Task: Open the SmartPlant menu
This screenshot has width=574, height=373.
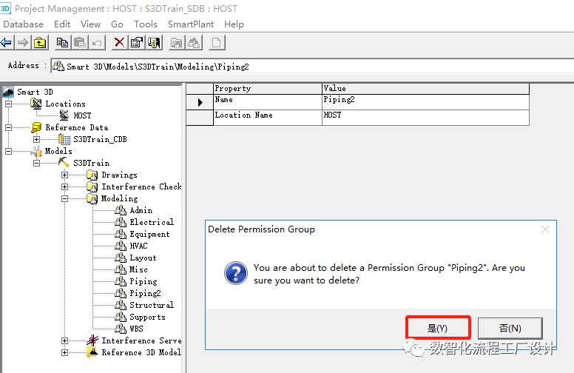Action: coord(191,24)
